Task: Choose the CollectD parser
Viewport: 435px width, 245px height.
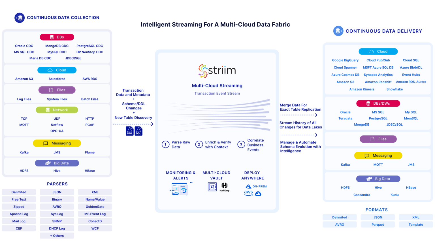Action: click(95, 221)
